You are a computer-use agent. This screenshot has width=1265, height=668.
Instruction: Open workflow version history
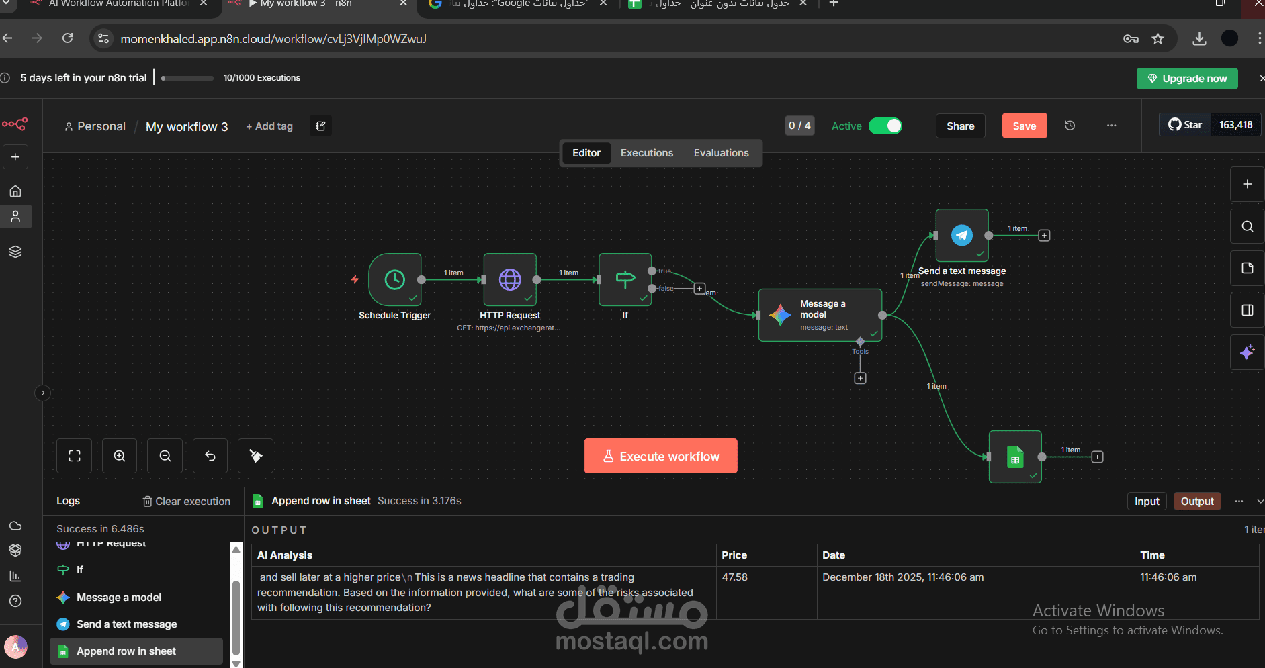point(1070,126)
